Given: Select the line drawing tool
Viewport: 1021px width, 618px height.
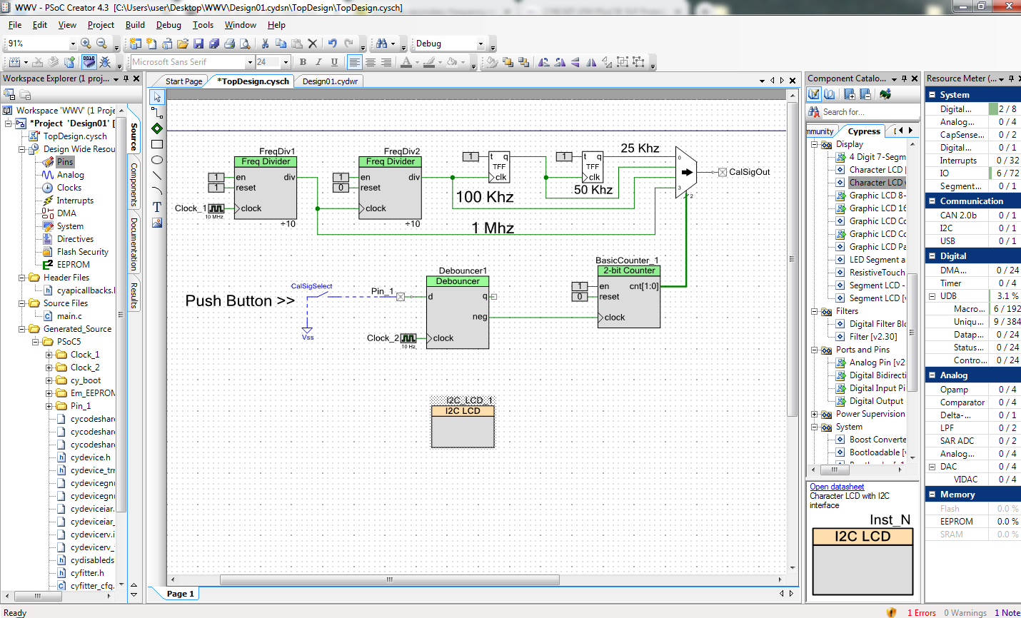Looking at the screenshot, I should (x=157, y=176).
